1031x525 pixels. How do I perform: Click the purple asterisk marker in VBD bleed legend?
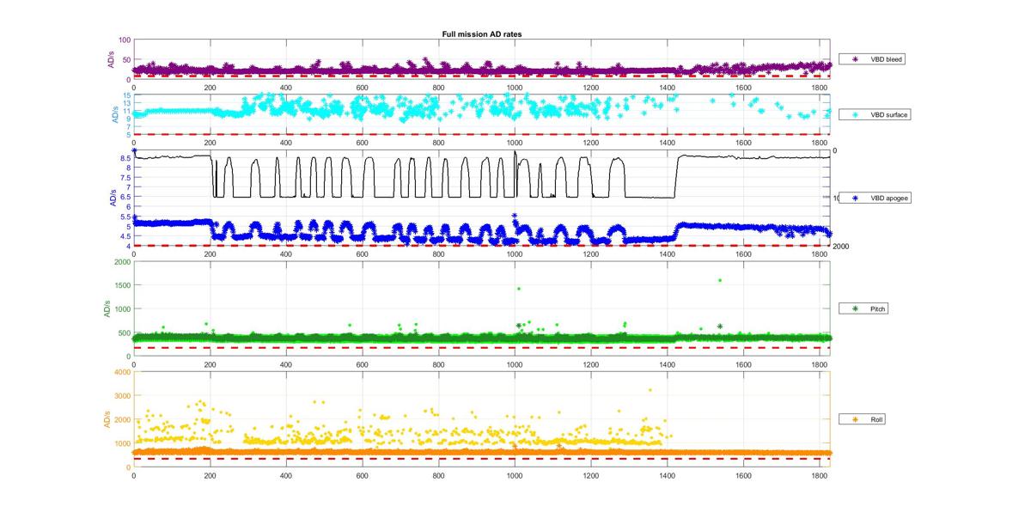point(854,59)
